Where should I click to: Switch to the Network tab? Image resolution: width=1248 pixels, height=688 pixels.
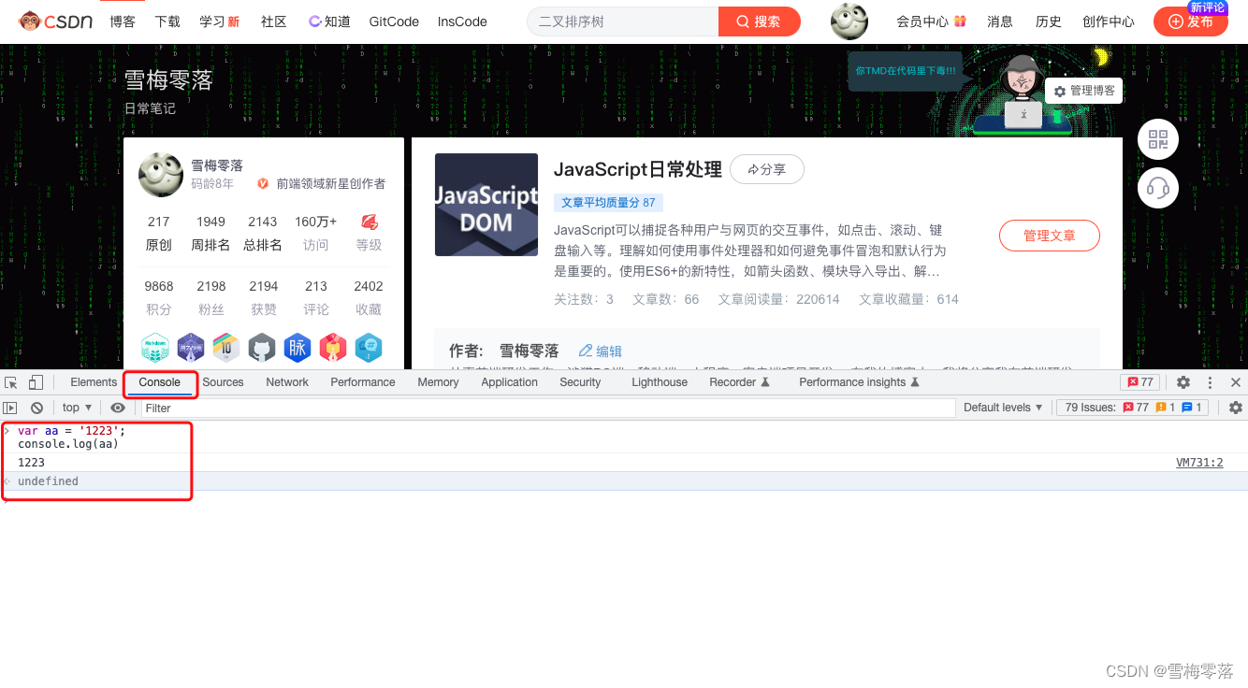[x=287, y=382]
